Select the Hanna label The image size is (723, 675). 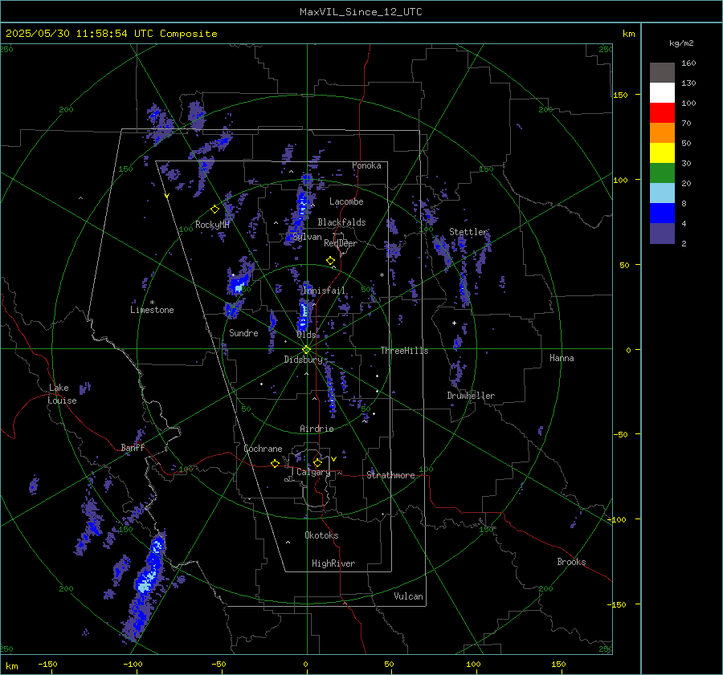point(562,358)
